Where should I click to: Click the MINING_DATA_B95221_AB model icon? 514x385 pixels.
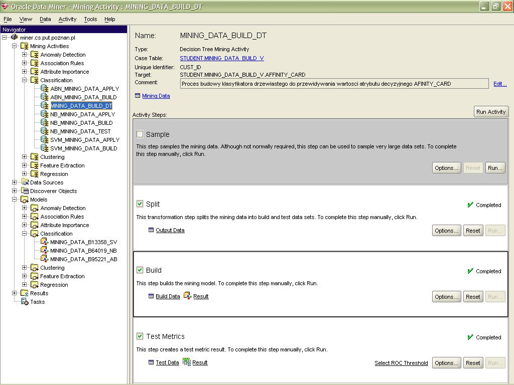tap(45, 259)
